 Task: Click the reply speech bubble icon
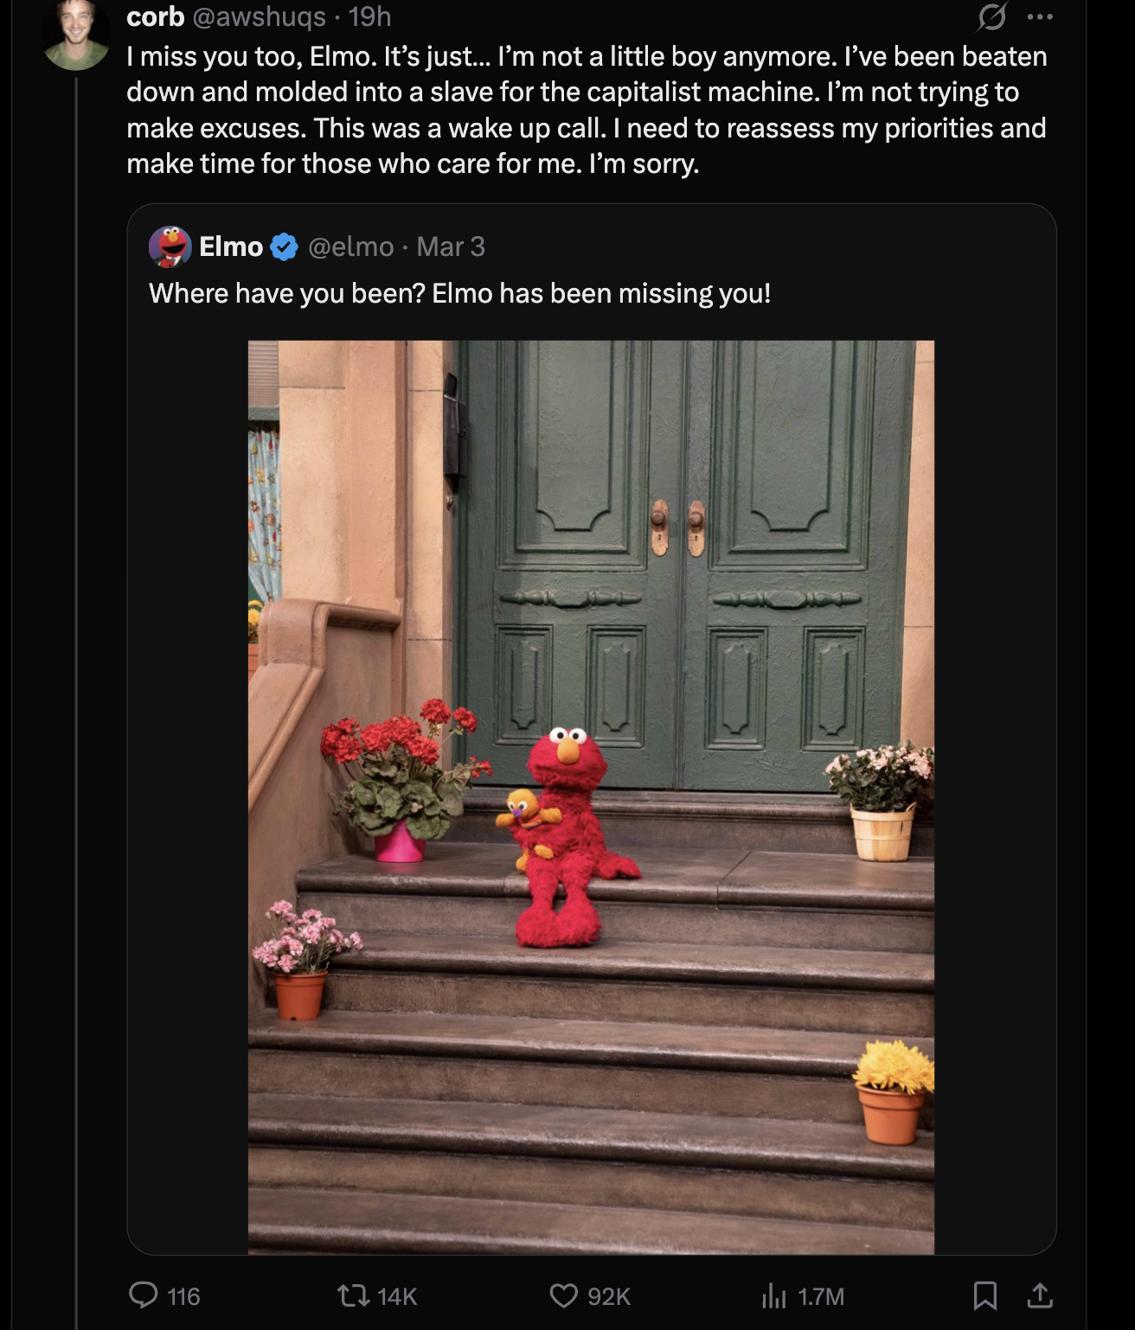(144, 1295)
